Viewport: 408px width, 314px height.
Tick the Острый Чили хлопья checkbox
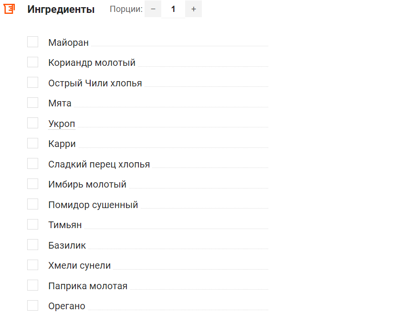[x=33, y=83]
